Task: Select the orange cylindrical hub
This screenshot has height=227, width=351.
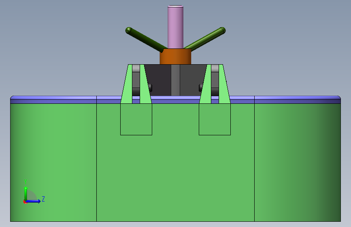Action: pos(176,57)
